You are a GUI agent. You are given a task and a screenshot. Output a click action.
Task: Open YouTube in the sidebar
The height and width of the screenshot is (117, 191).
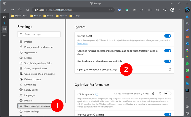tap(187, 77)
